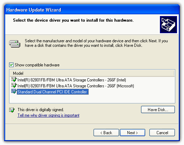The image size is (184, 145).
Task: Click the disk drives icon beside instructions
Action: click(x=15, y=44)
